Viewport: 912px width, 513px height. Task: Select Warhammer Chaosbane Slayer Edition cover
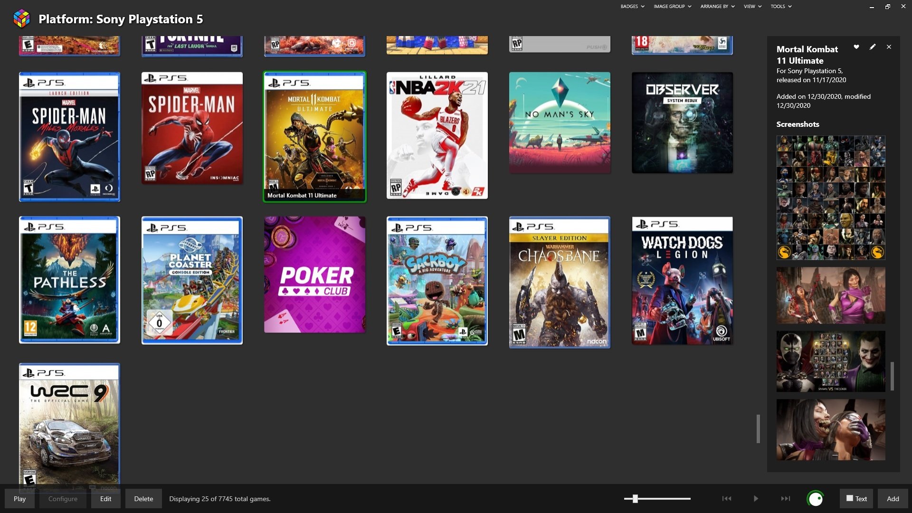pos(560,282)
